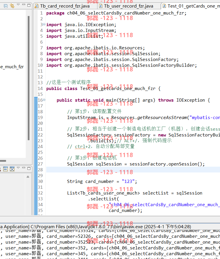Collapse all items in the package explorer

pos(5,6)
